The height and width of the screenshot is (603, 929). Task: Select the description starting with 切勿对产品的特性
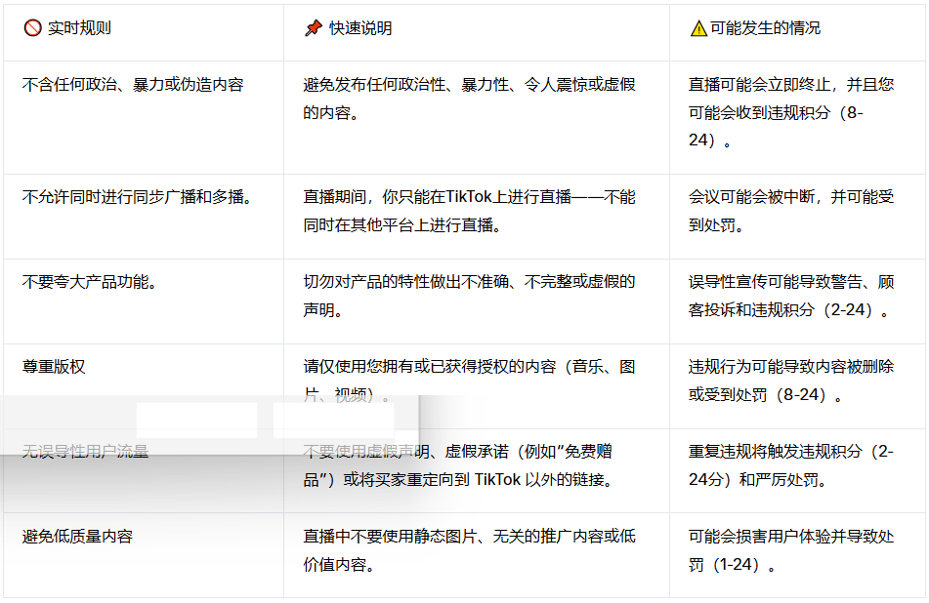click(469, 296)
